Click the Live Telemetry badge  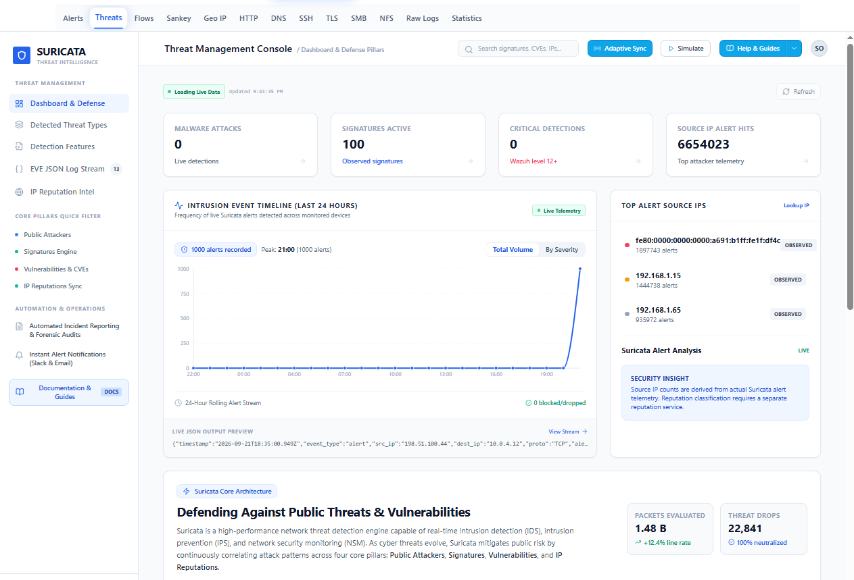click(x=559, y=211)
